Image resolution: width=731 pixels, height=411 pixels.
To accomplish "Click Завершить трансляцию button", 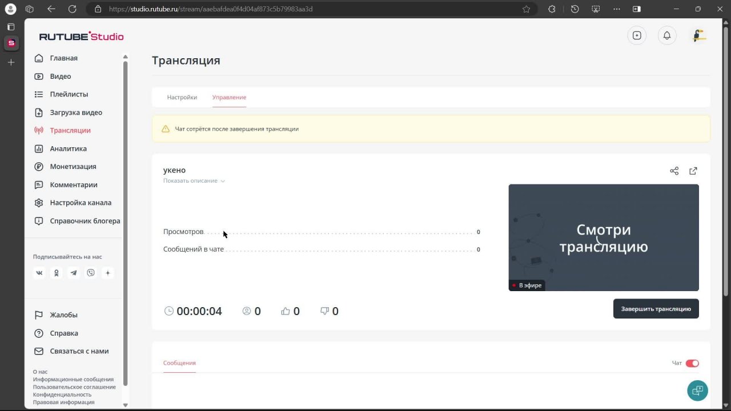I will [656, 309].
